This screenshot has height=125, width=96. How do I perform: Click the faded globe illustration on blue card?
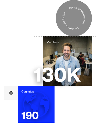pos(36,104)
